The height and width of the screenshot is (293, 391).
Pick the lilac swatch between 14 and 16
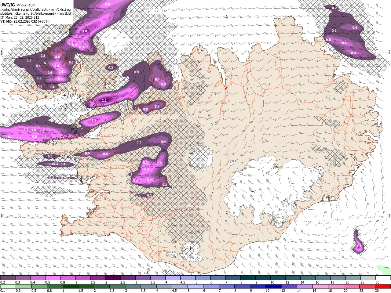(x=305, y=286)
